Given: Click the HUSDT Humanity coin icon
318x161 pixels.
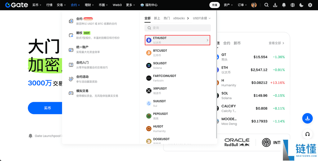Looking at the screenshot, I should (x=149, y=128).
